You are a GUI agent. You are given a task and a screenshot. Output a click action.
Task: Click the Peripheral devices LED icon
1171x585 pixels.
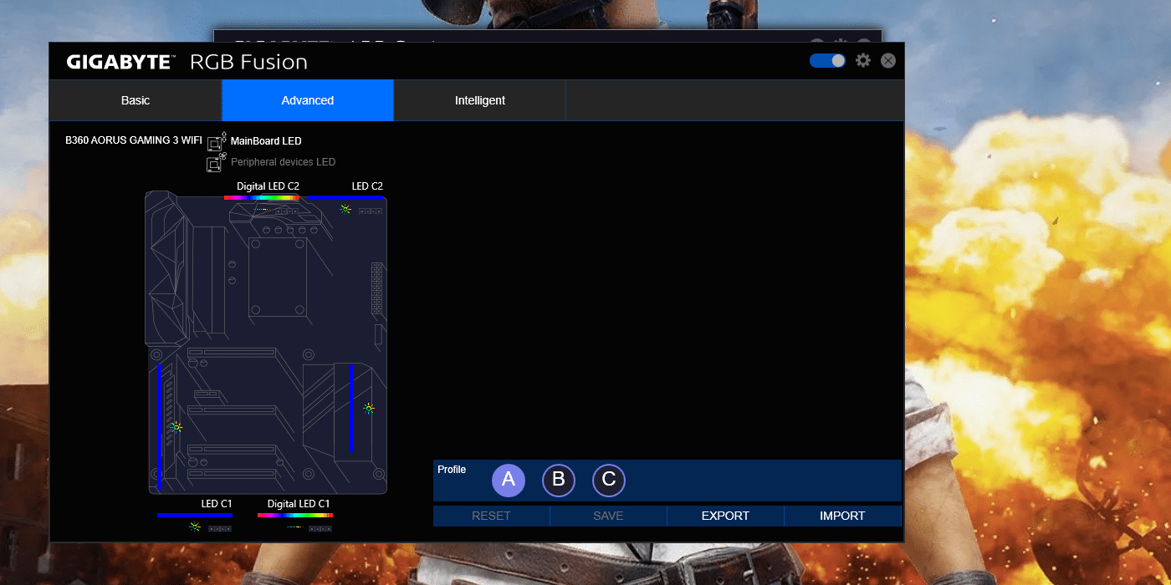coord(217,162)
